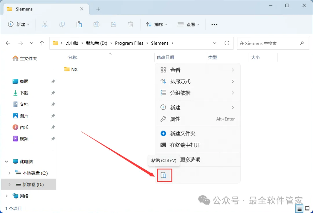The image size is (313, 213).
Task: Unpin 图片 using its pin icon
Action: tap(53, 116)
